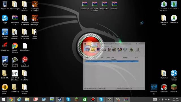This screenshot has height=102, width=181.
Task: Click the Comment icon in WinRAR toolbar
Action: click(x=137, y=50)
